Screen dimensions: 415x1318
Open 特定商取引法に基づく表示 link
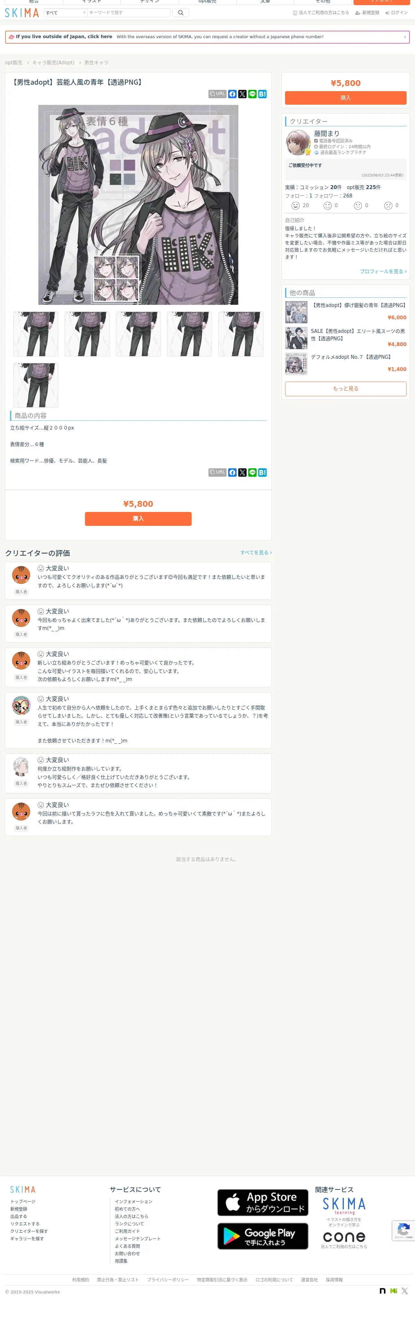tap(222, 1280)
